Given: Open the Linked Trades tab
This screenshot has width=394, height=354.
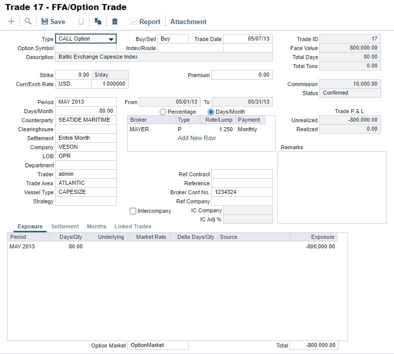Looking at the screenshot, I should (133, 227).
